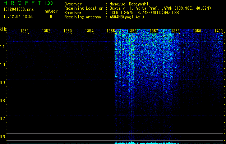
Task: Click the Receiving Location label
Action: click(84, 8)
